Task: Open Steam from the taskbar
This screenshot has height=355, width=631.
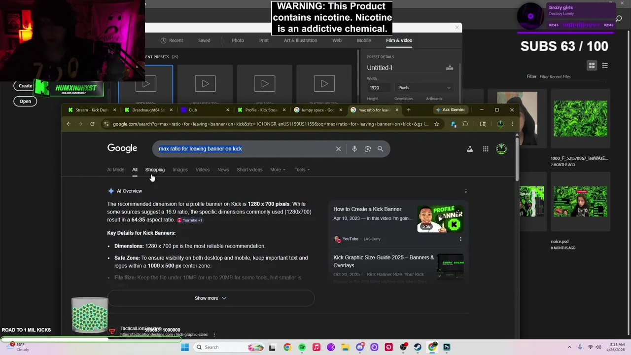Action: (x=418, y=347)
